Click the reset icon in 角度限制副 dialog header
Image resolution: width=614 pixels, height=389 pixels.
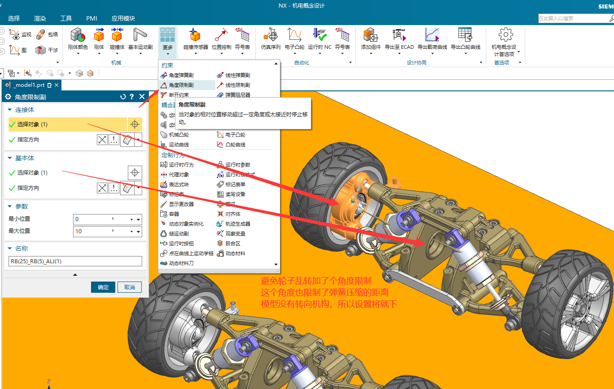point(123,97)
